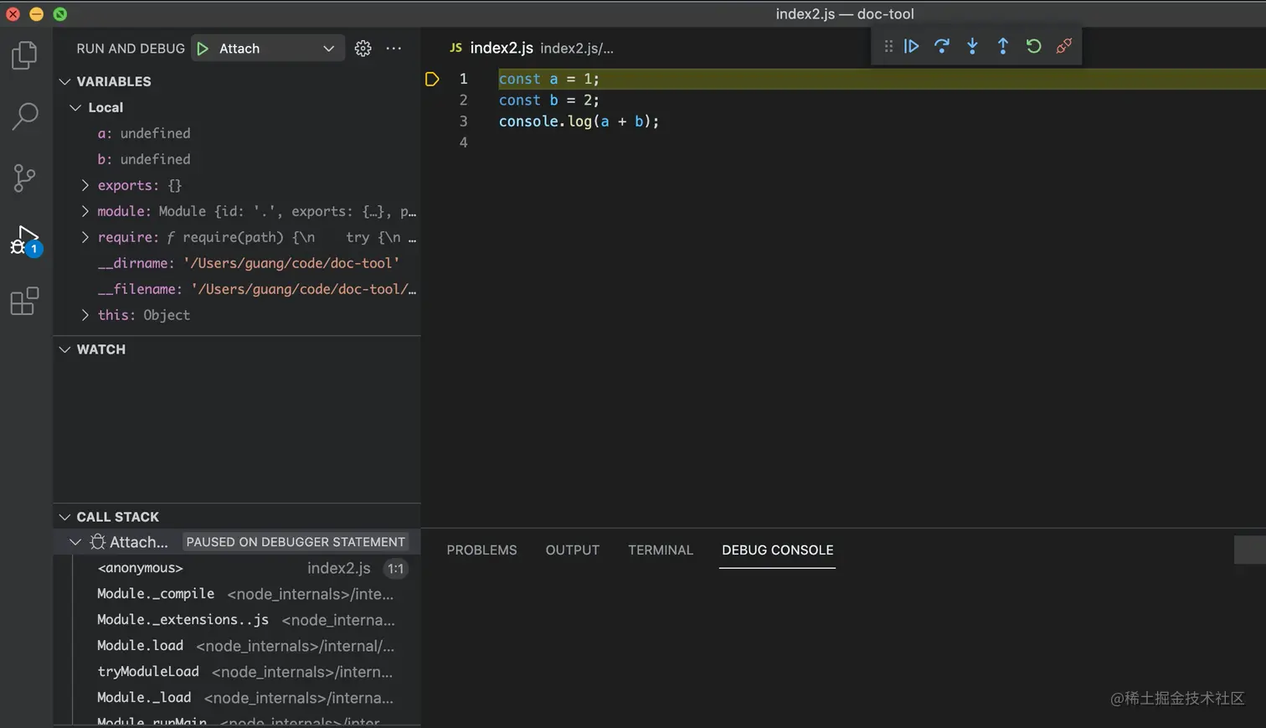Click the index2.js/... breadcrumb path
The width and height of the screenshot is (1266, 728).
click(577, 49)
